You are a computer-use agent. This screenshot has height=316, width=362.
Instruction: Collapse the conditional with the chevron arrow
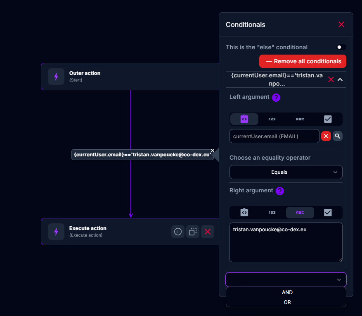[x=340, y=79]
